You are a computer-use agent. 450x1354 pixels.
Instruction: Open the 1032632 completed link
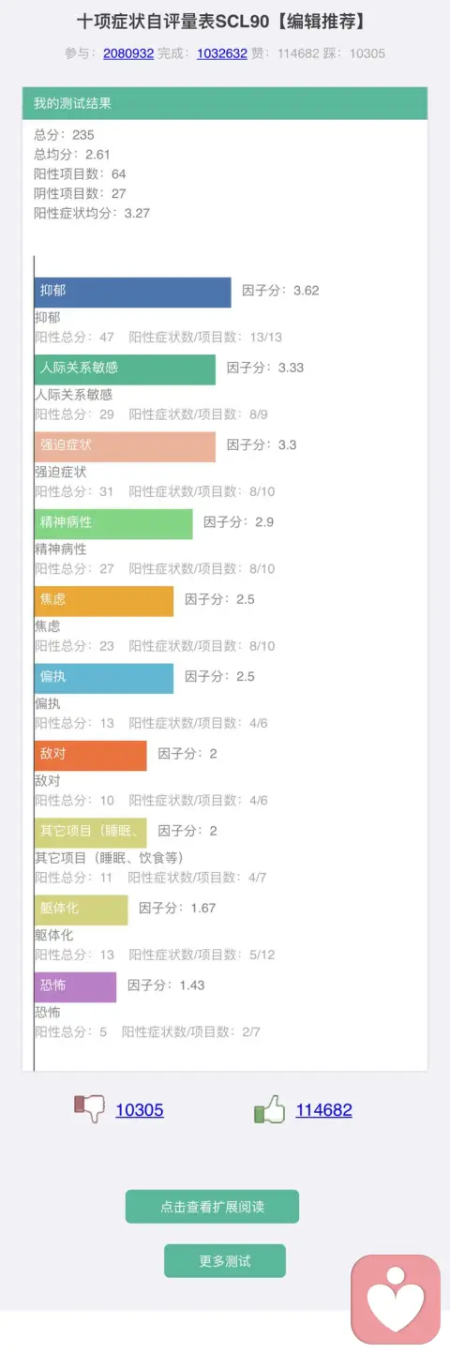click(222, 53)
